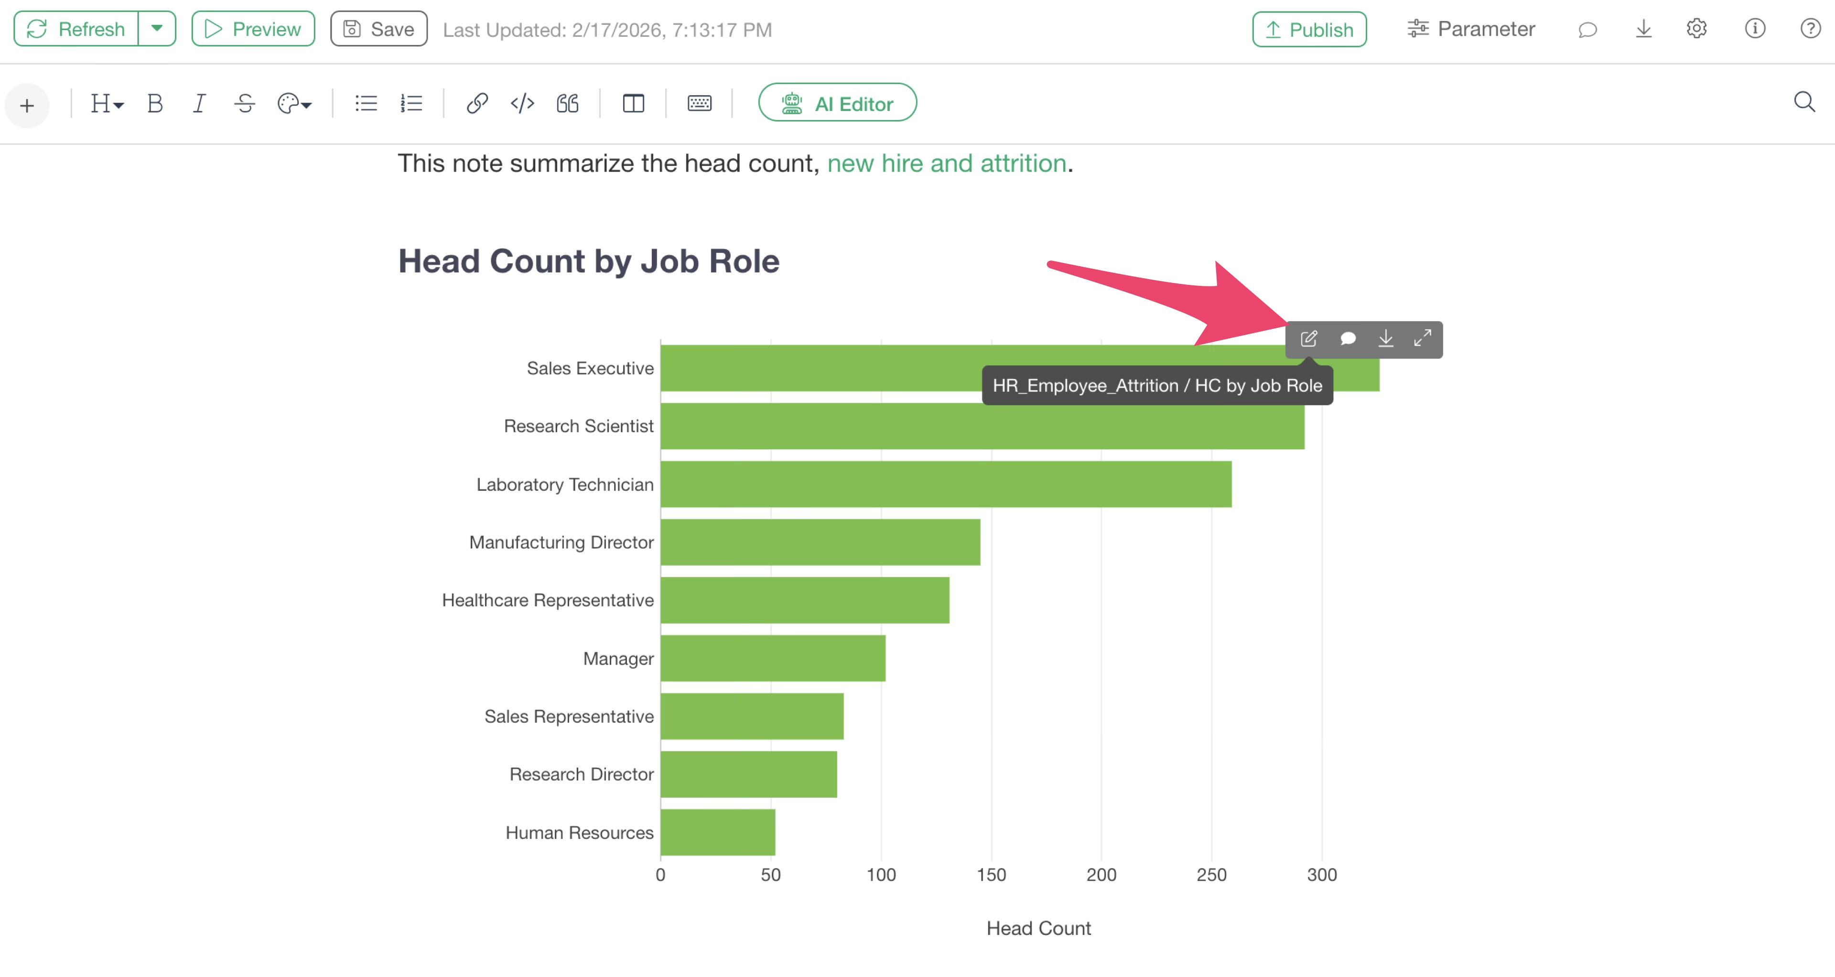Insert a link with the chain icon
Screen dimensions: 1835x977
476,104
